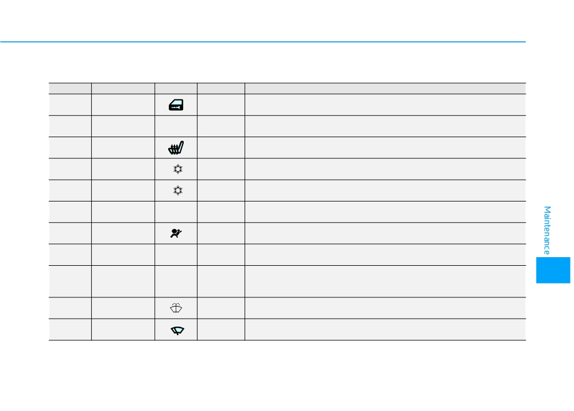Click the blue square chapter marker

(x=553, y=270)
